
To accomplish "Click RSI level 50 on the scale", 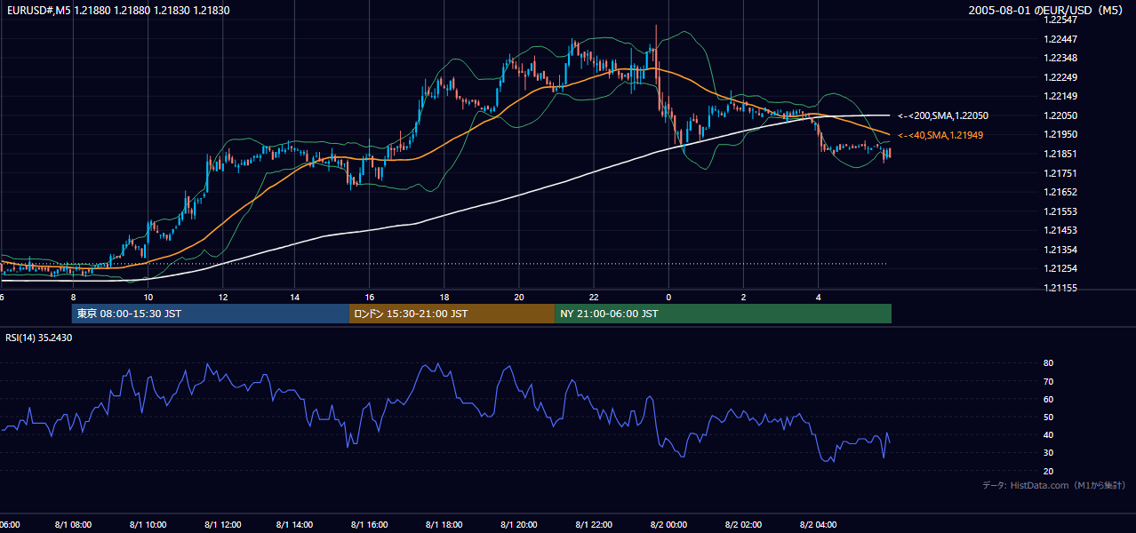I will pyautogui.click(x=1049, y=417).
